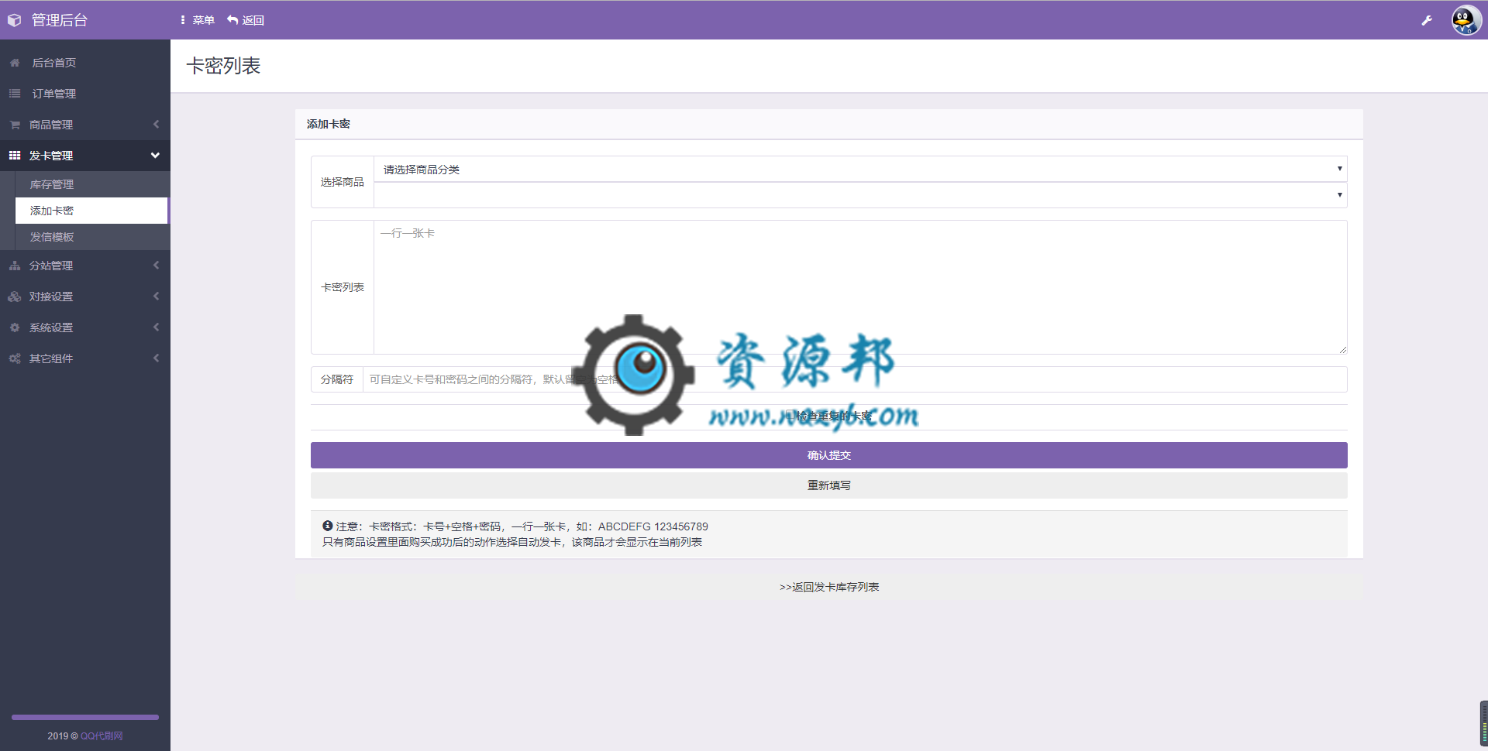Image resolution: width=1488 pixels, height=751 pixels.
Task: Click the 分隔符 field label
Action: click(337, 379)
